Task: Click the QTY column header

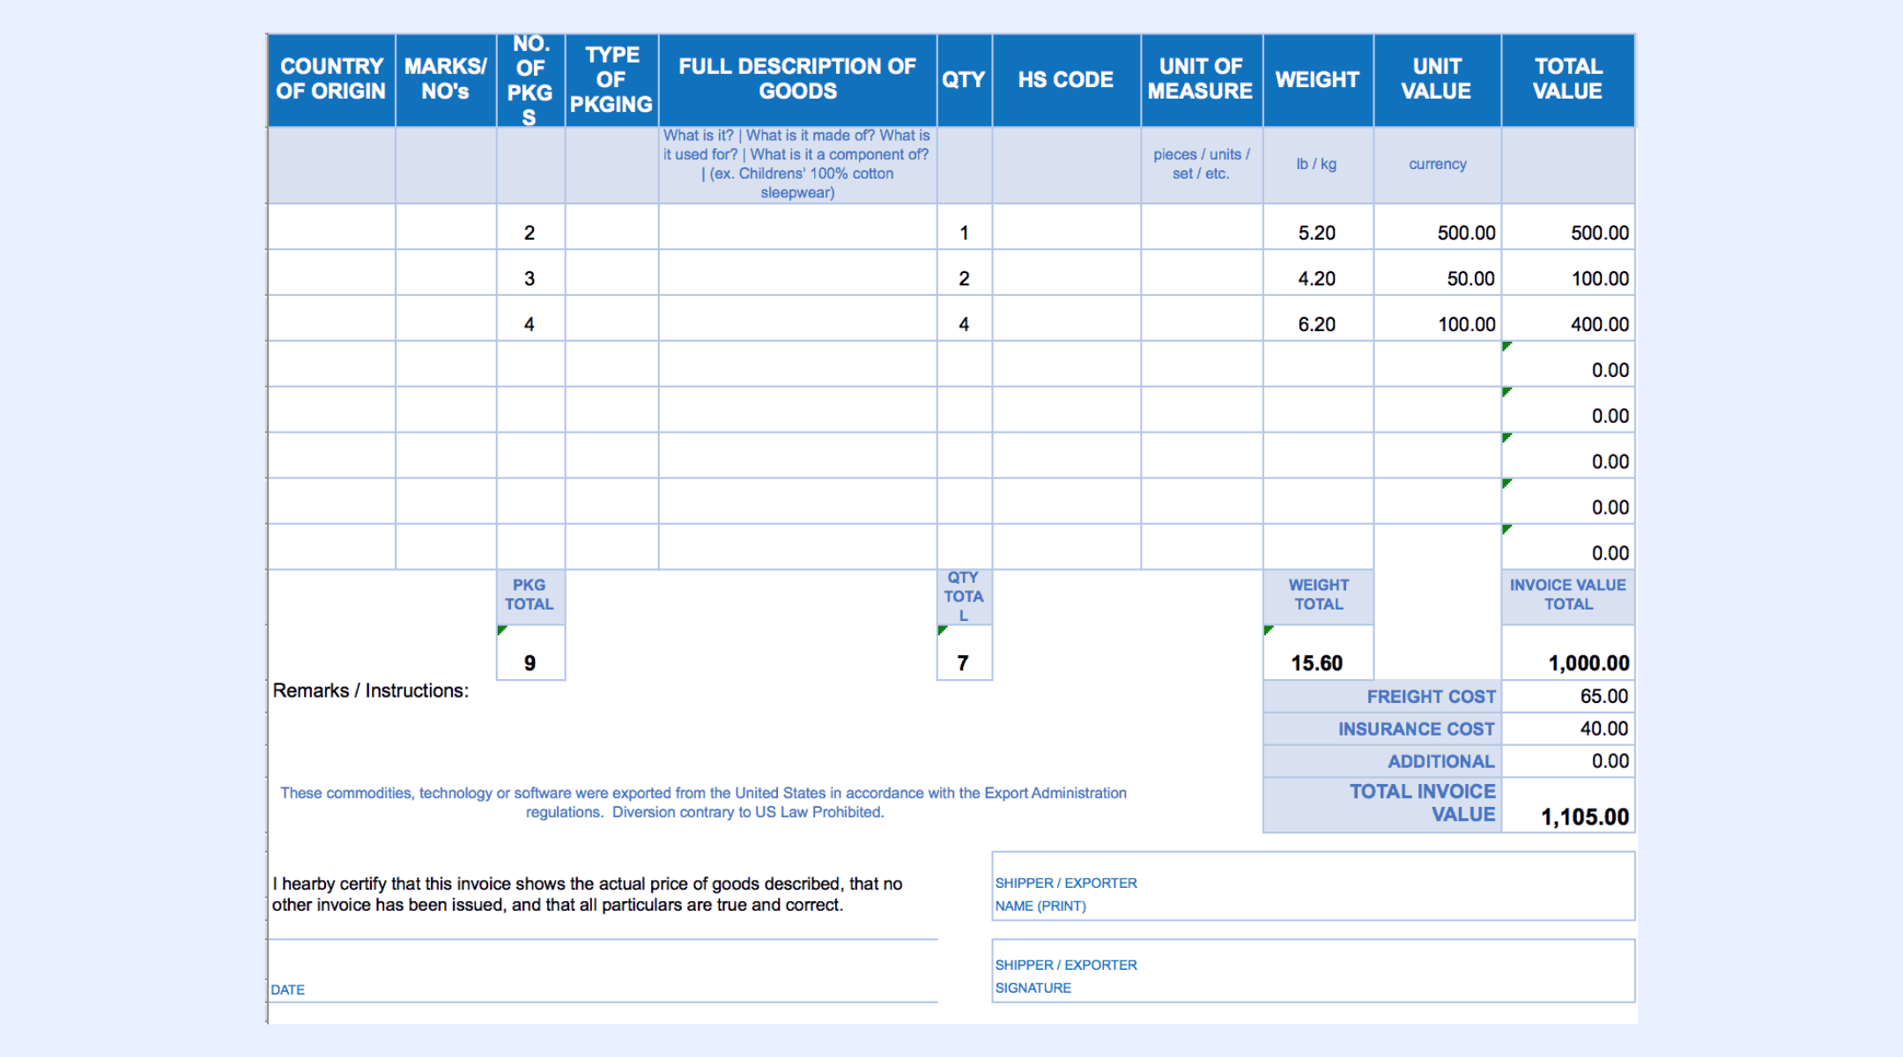Action: [964, 79]
